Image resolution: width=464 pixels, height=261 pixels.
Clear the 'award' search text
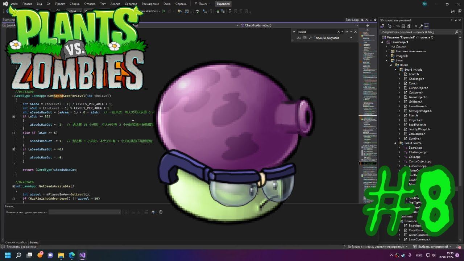click(x=339, y=32)
